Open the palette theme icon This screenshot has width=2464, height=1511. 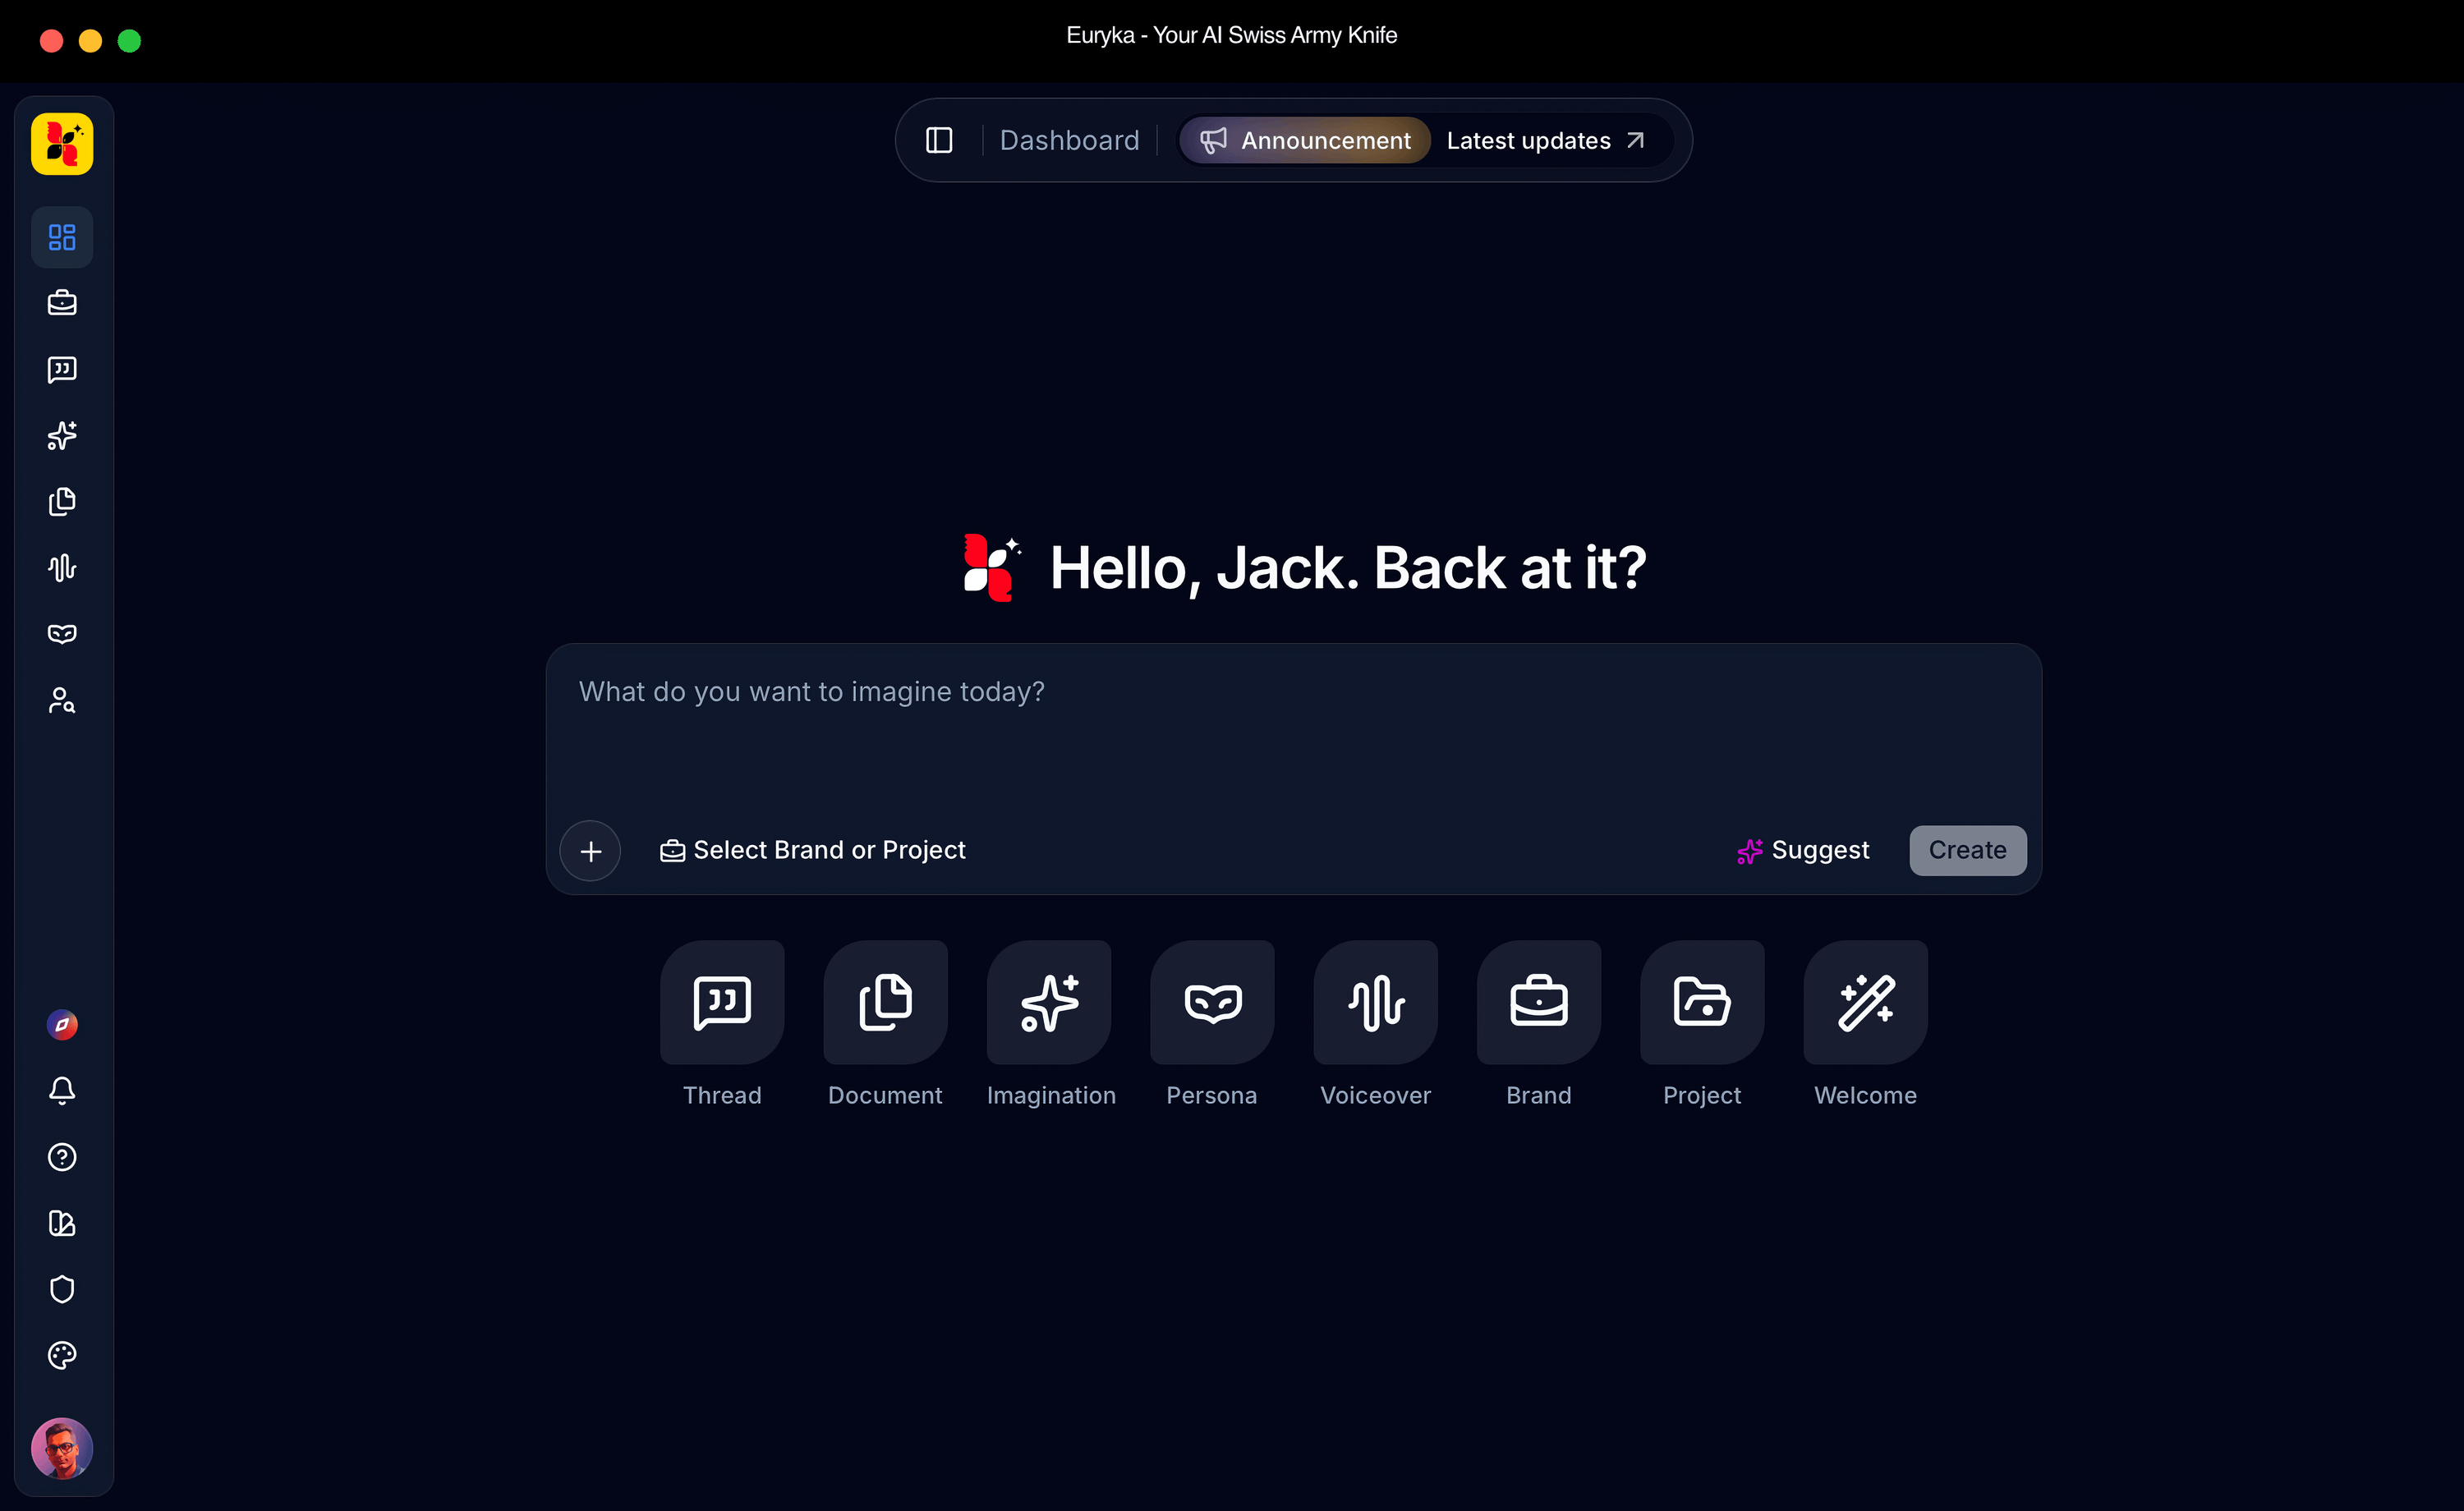pyautogui.click(x=62, y=1356)
